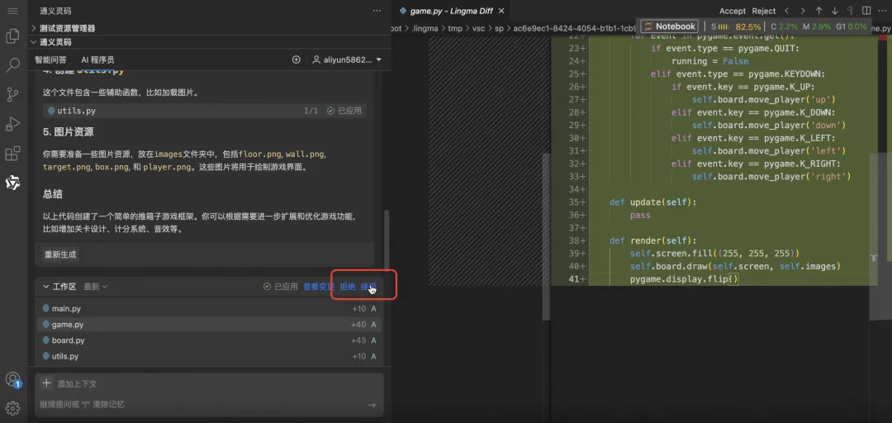Click the new chat plus-circle icon
Screen dimensions: 892x423
[297, 59]
